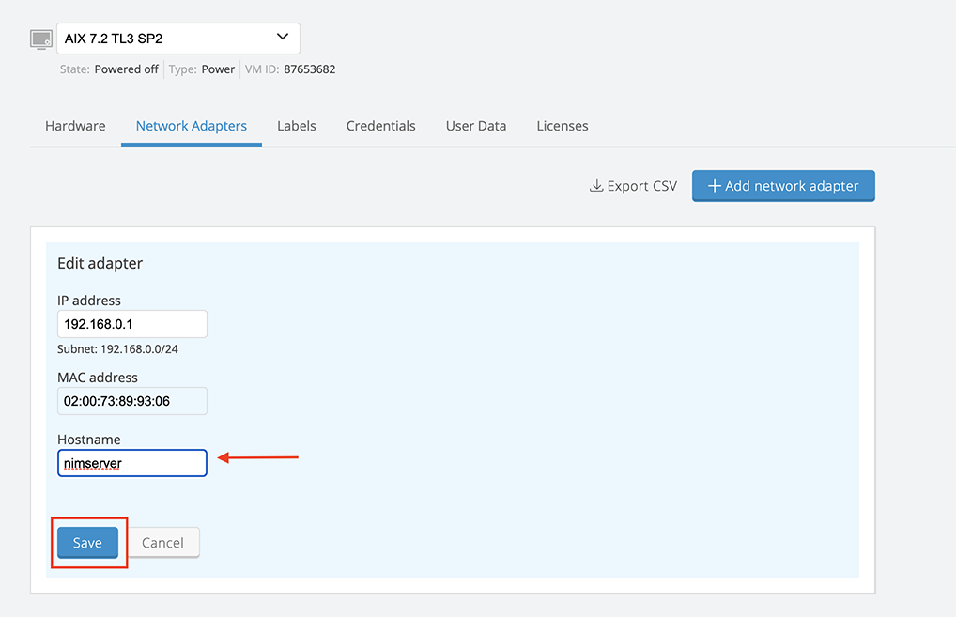Screen dimensions: 956x617
Task: Switch to the Hardware tab
Action: point(75,126)
